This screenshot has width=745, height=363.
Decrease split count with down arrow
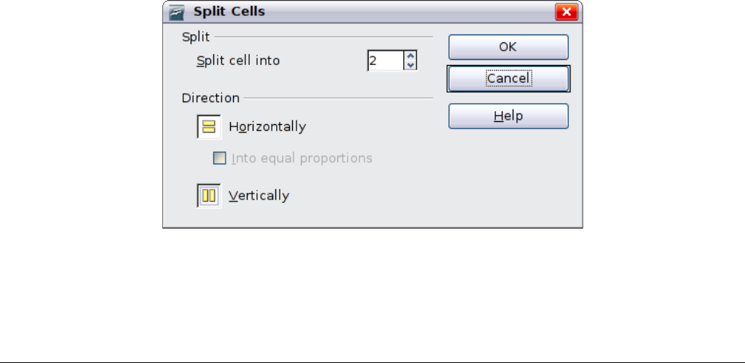click(410, 65)
